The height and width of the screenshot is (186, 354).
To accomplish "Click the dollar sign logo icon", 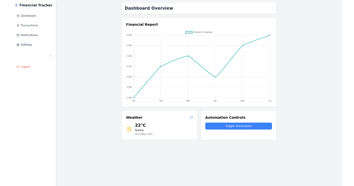I will pos(16,5).
